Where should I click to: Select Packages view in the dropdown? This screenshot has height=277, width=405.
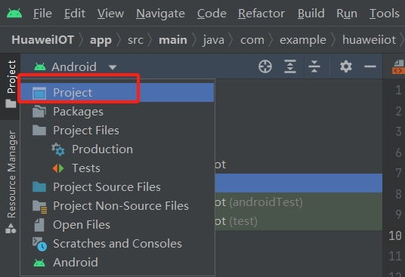click(x=117, y=112)
